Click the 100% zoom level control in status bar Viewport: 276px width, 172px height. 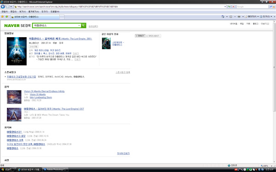click(x=266, y=166)
